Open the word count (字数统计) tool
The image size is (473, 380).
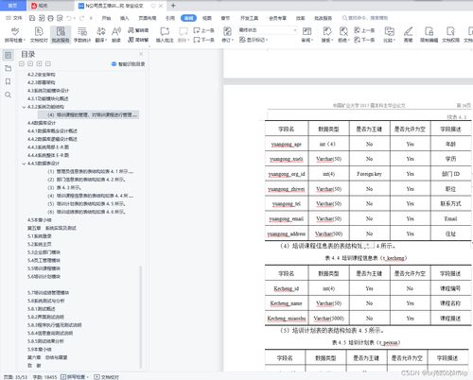(82, 34)
